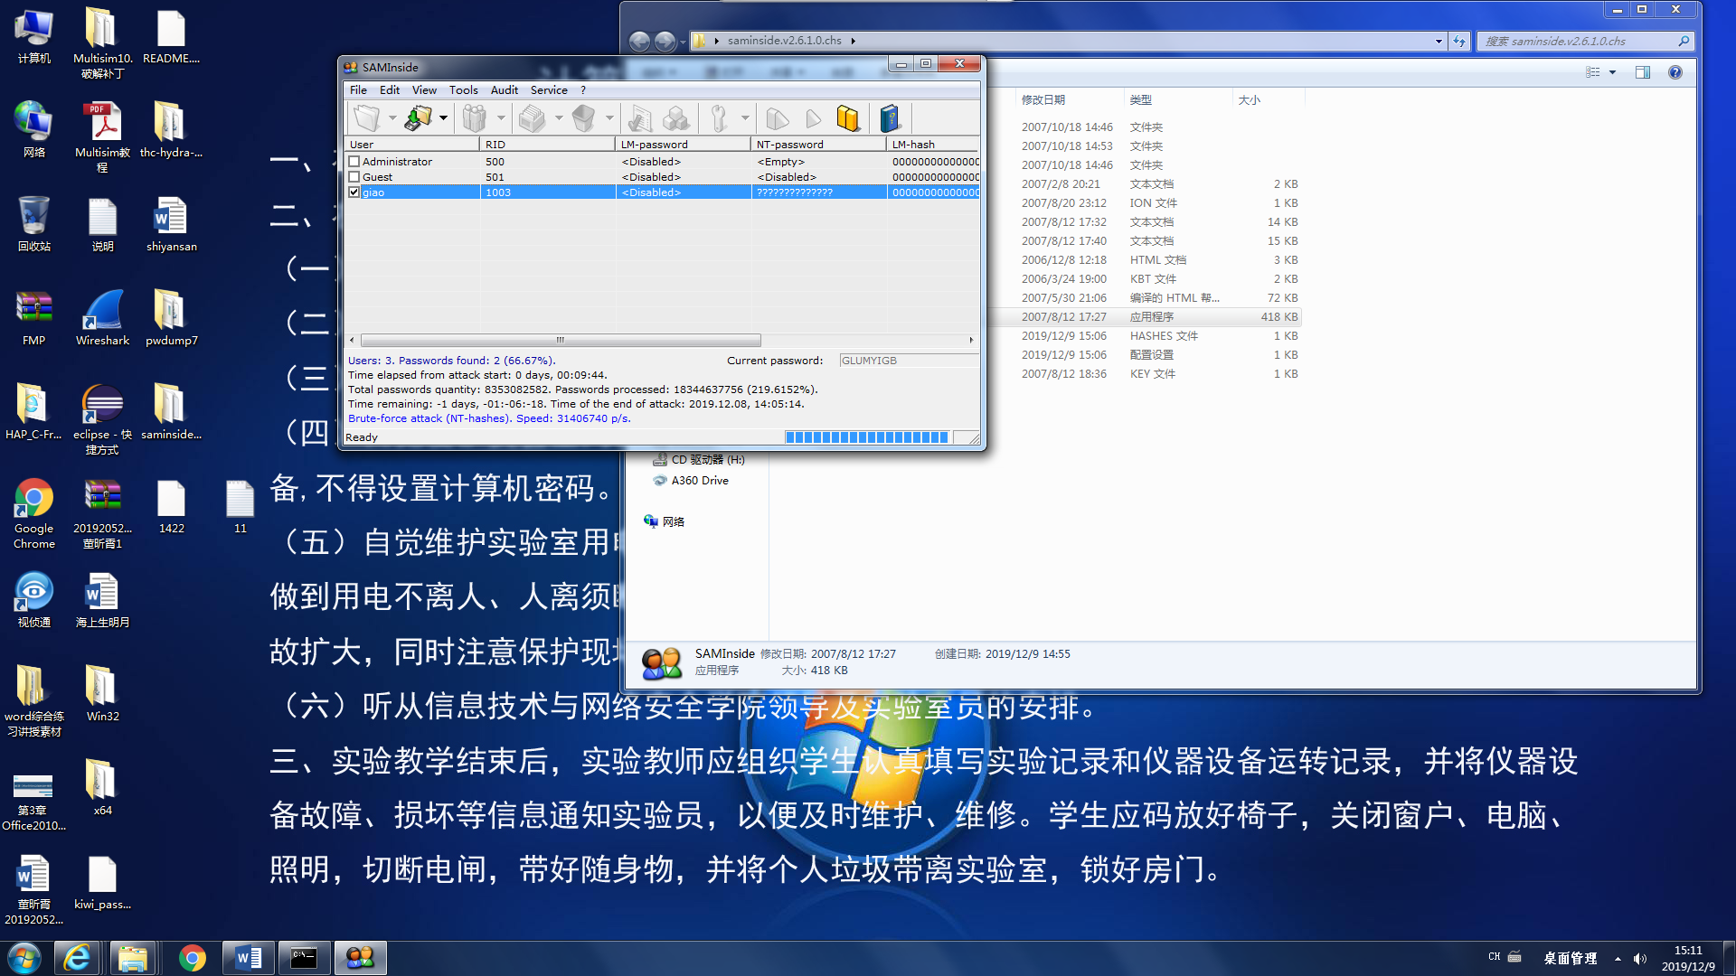Click the wrench settings toolbar icon
The width and height of the screenshot is (1736, 976).
719,118
